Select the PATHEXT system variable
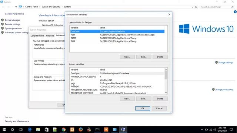The height and width of the screenshot is (133, 237). click(117, 86)
